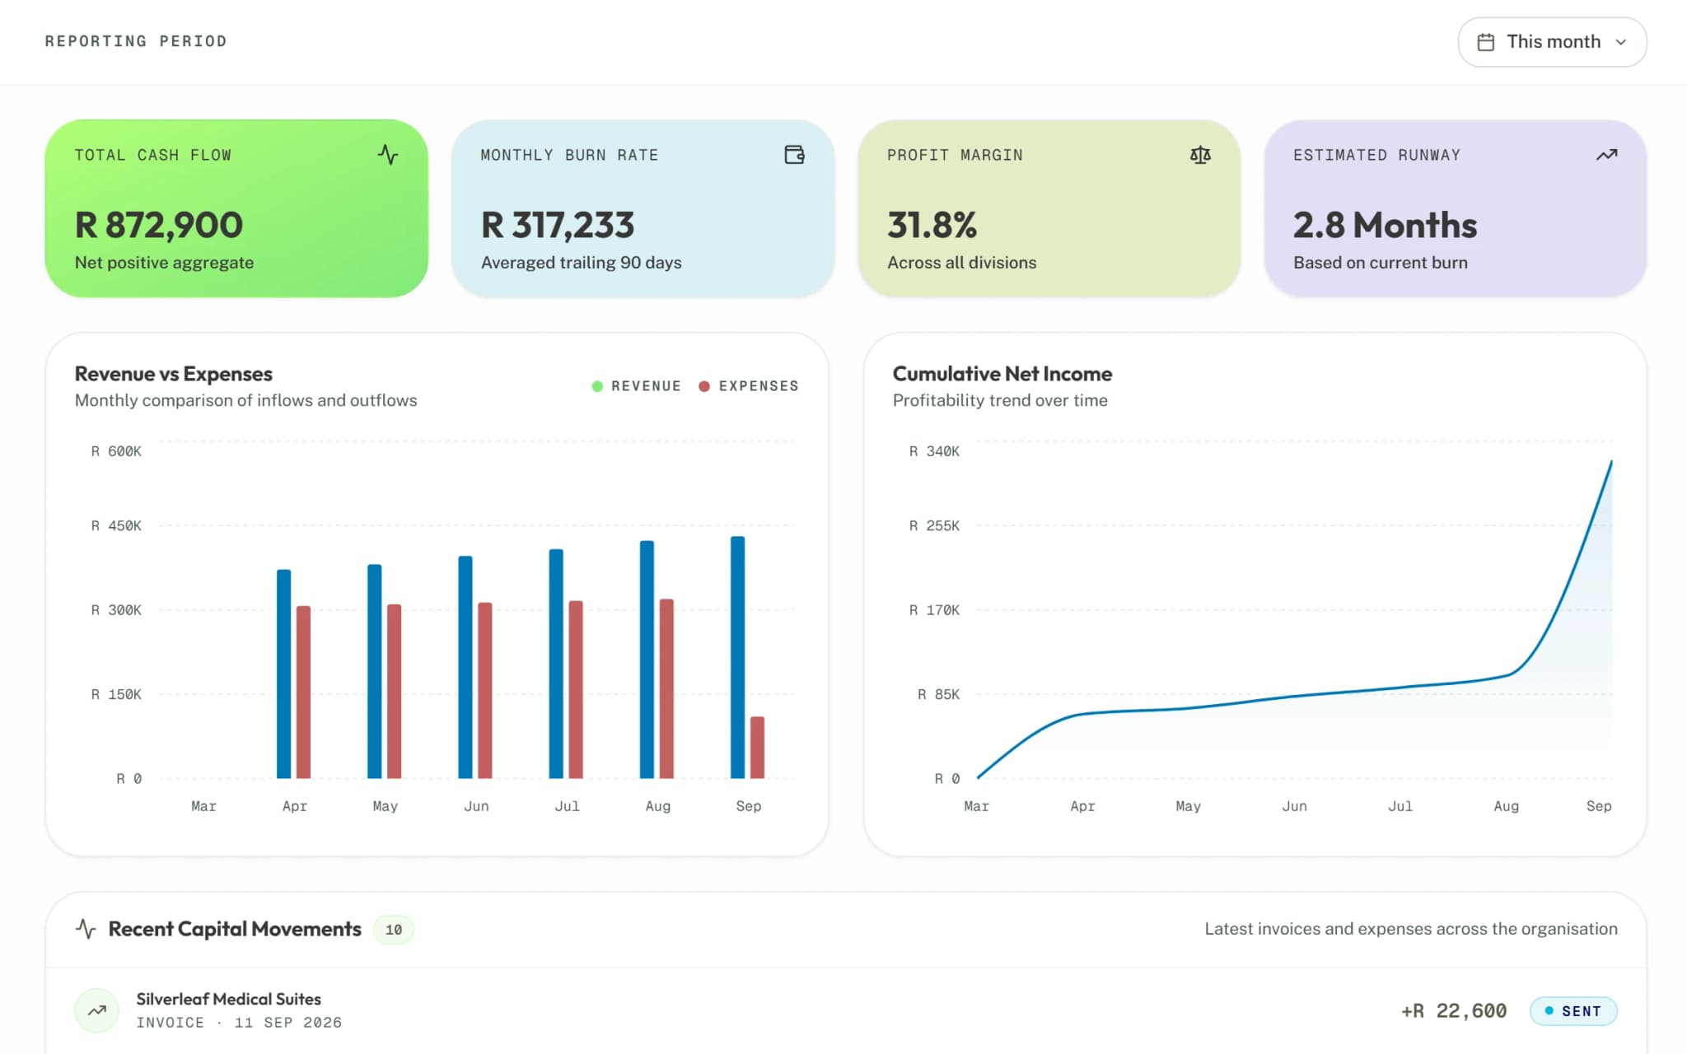This screenshot has width=1687, height=1054.
Task: Click the SENT status badge
Action: [x=1573, y=1011]
